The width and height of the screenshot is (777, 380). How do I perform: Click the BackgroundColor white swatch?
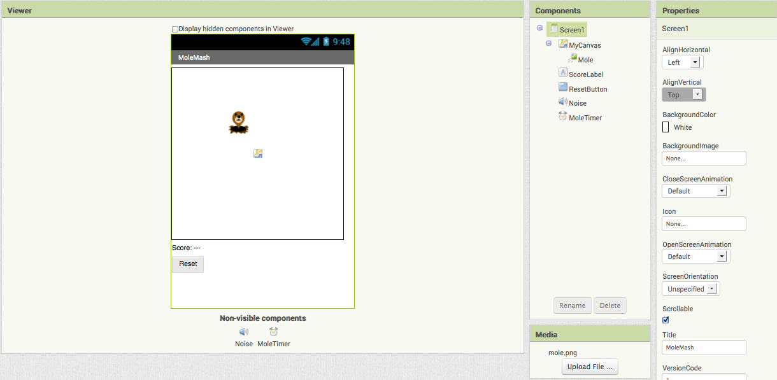click(x=666, y=127)
